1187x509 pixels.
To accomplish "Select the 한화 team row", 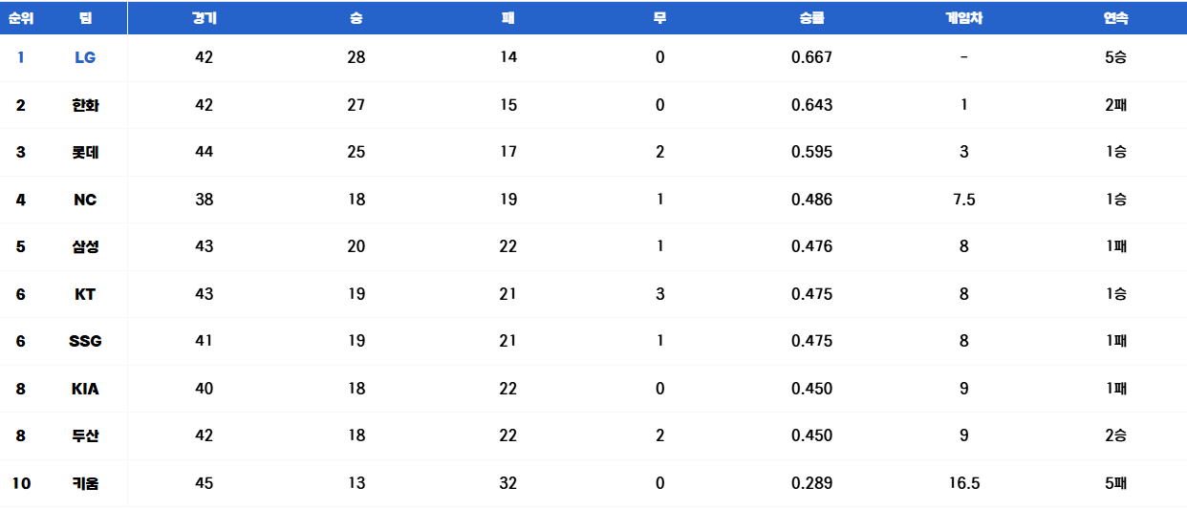I will 593,105.
